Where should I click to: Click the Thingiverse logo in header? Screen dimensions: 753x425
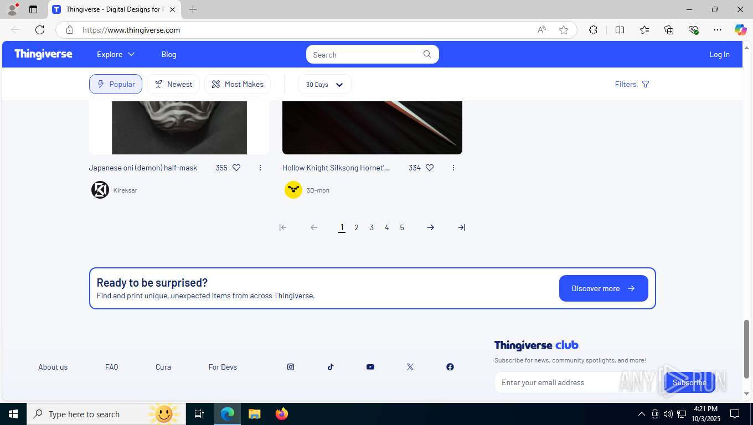pyautogui.click(x=43, y=54)
